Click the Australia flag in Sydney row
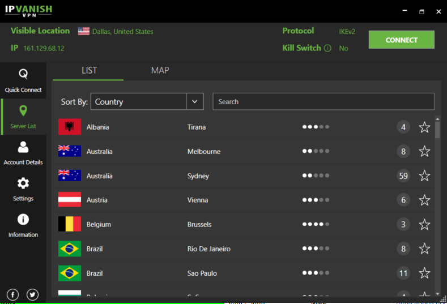 pos(70,175)
